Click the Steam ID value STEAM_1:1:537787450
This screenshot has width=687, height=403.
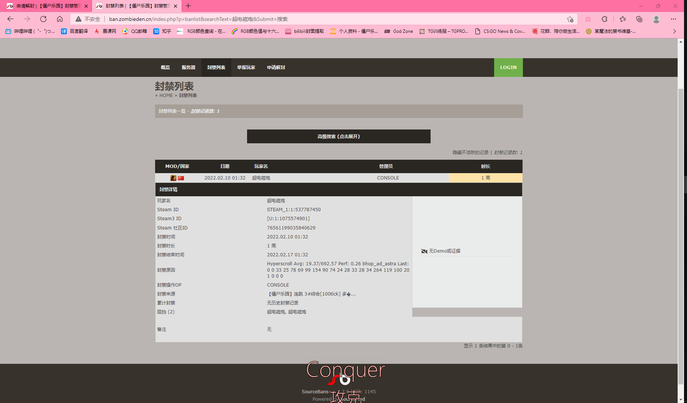[x=294, y=210]
